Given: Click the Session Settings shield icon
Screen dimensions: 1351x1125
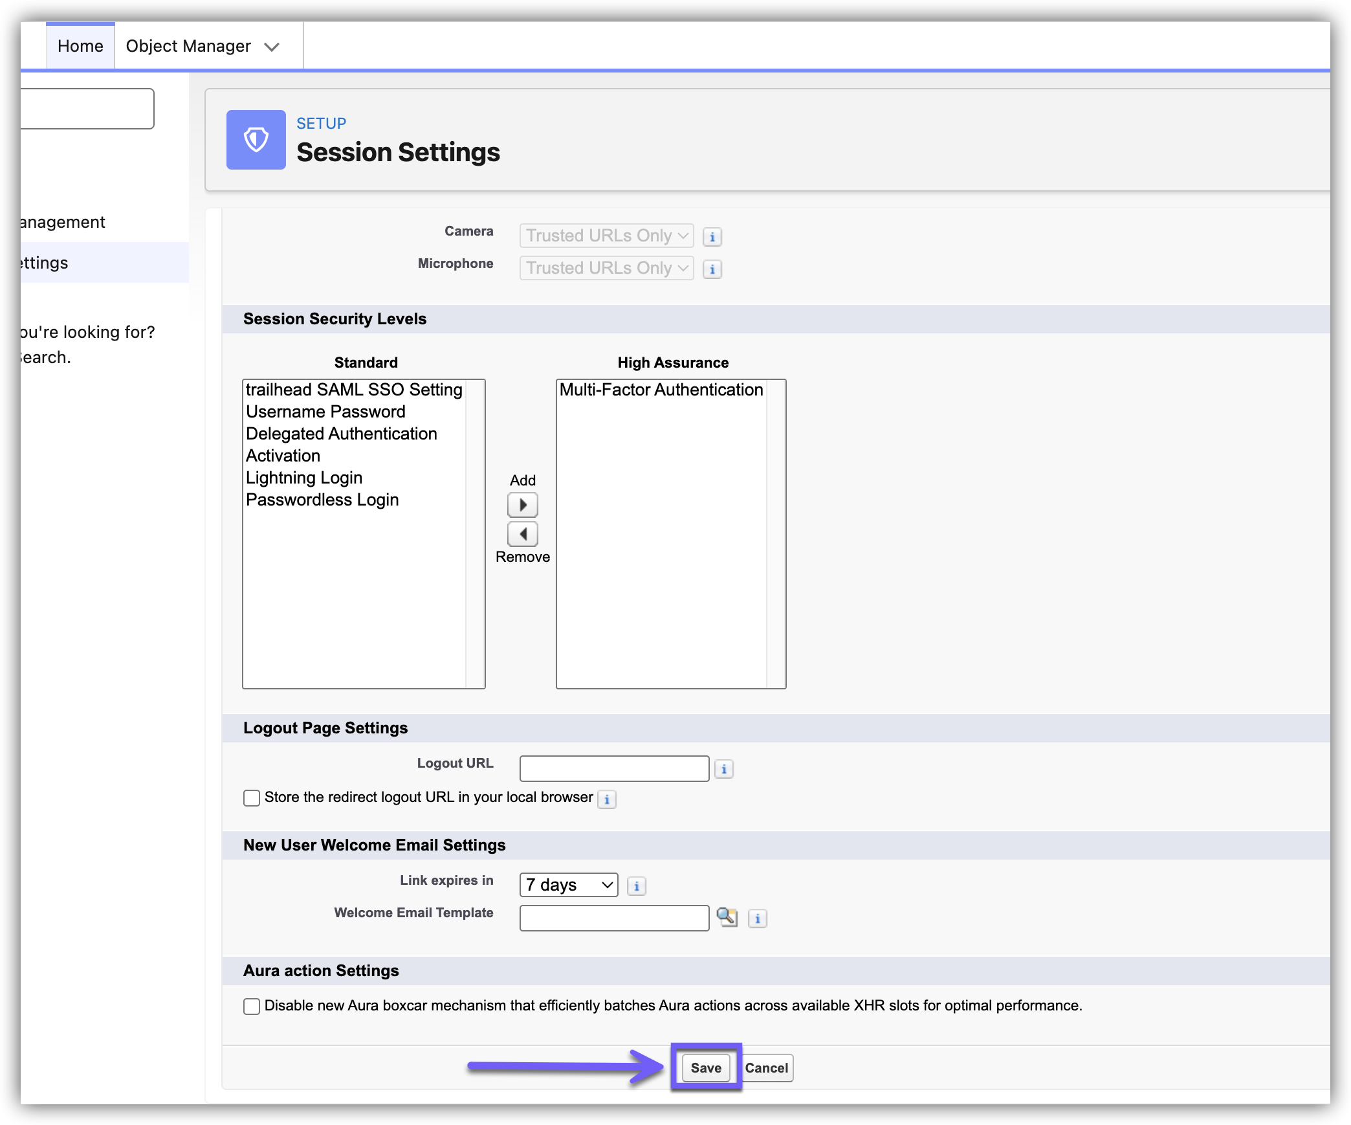Looking at the screenshot, I should [x=256, y=140].
